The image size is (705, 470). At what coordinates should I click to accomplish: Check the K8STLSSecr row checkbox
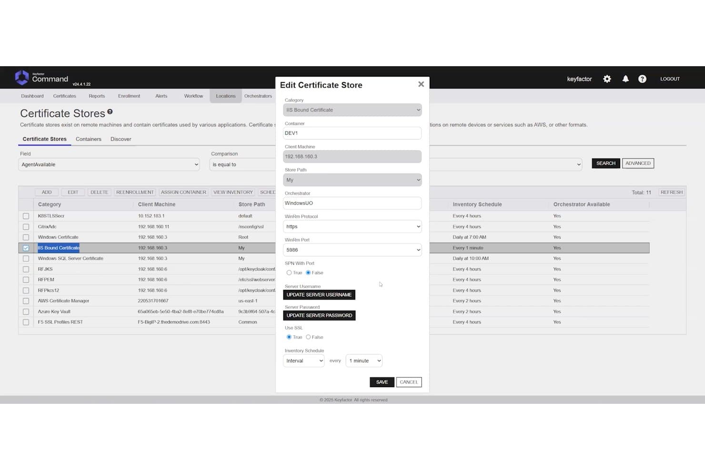tap(26, 216)
